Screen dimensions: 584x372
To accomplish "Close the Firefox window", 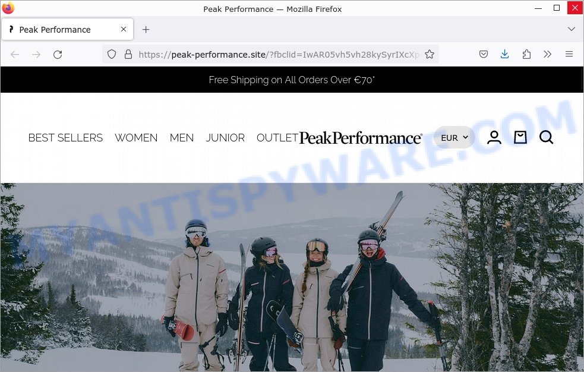I will (x=574, y=8).
